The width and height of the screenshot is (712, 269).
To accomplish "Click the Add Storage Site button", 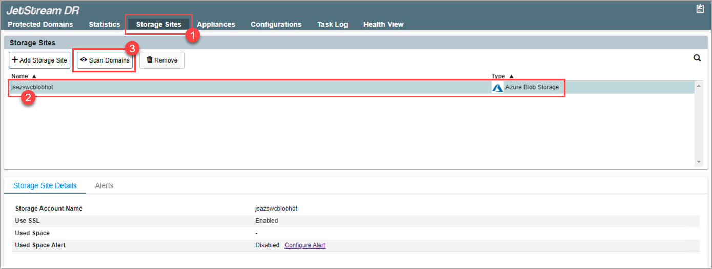I will pyautogui.click(x=39, y=60).
